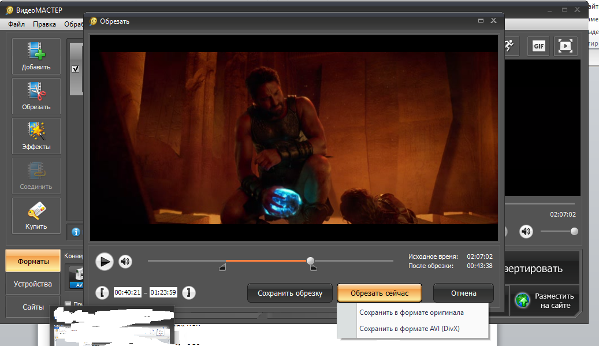
Task: Switch to the Сайты tab
Action: click(x=34, y=307)
